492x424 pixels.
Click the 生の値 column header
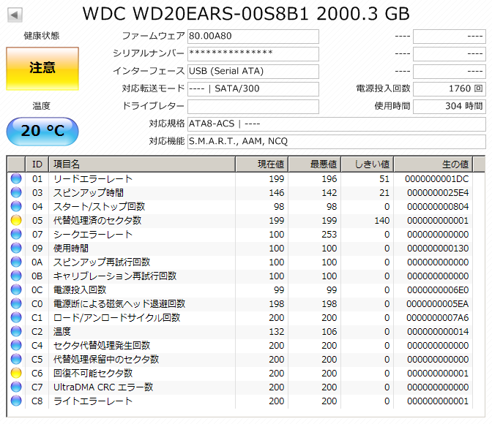pos(433,164)
